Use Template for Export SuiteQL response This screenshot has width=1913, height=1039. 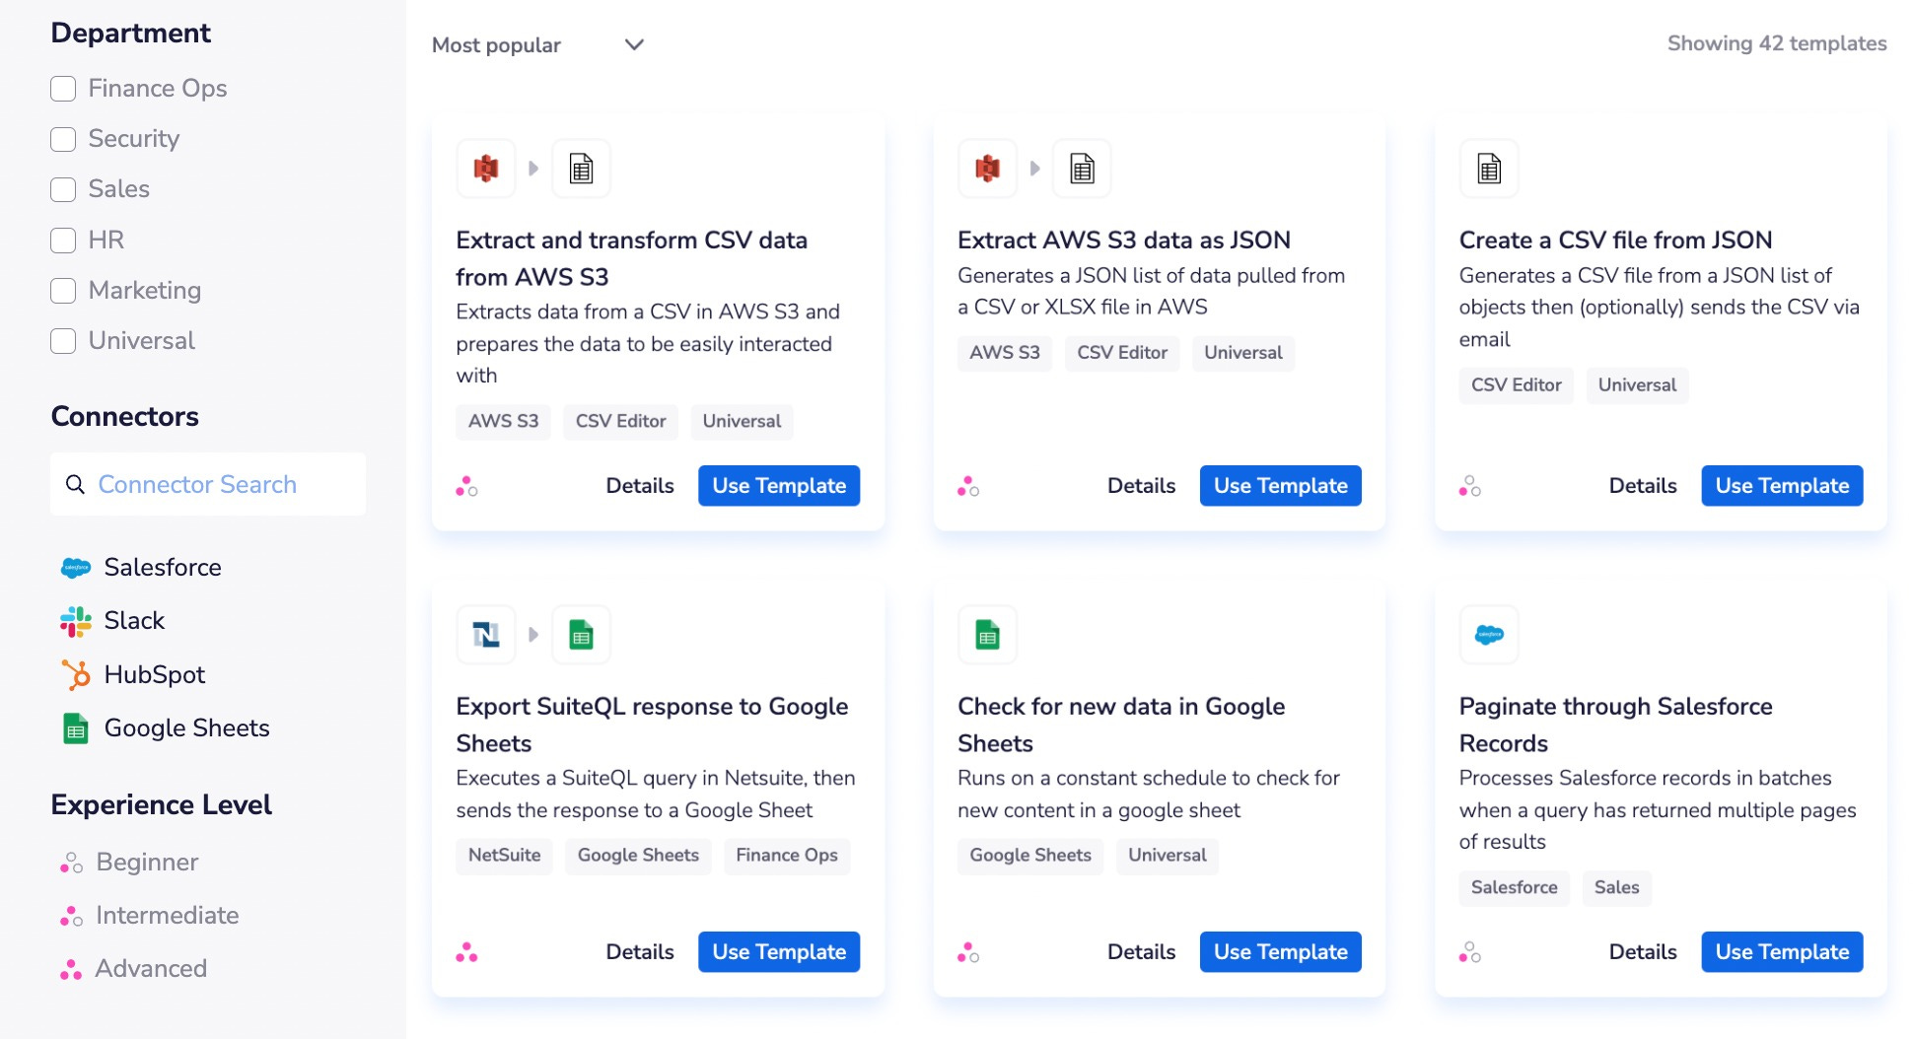click(x=779, y=952)
